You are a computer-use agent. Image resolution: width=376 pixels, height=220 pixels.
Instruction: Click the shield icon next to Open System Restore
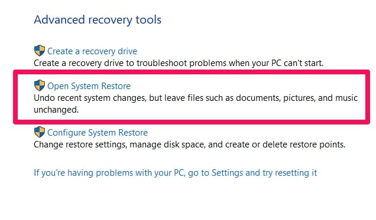[40, 86]
